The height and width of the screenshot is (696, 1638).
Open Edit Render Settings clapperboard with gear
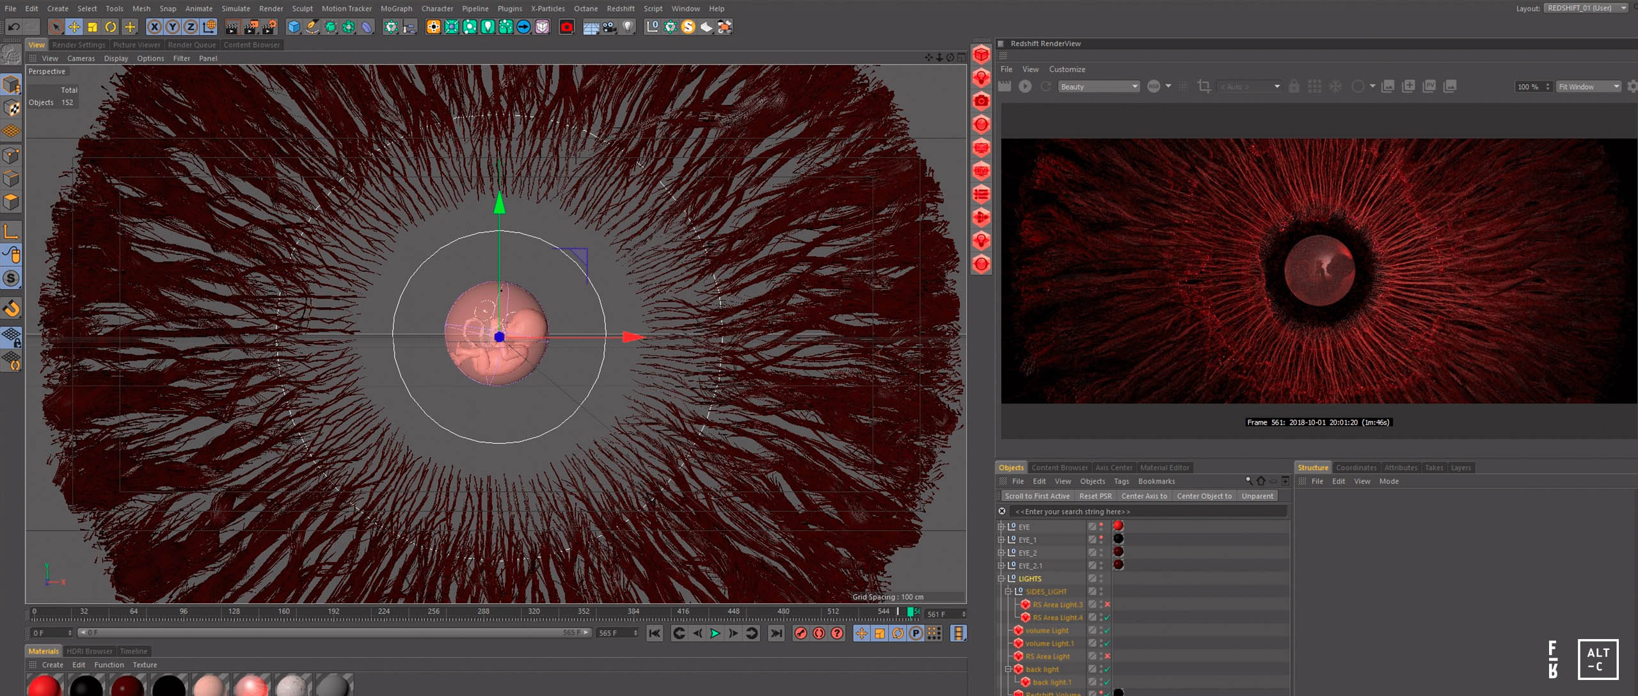tap(269, 27)
